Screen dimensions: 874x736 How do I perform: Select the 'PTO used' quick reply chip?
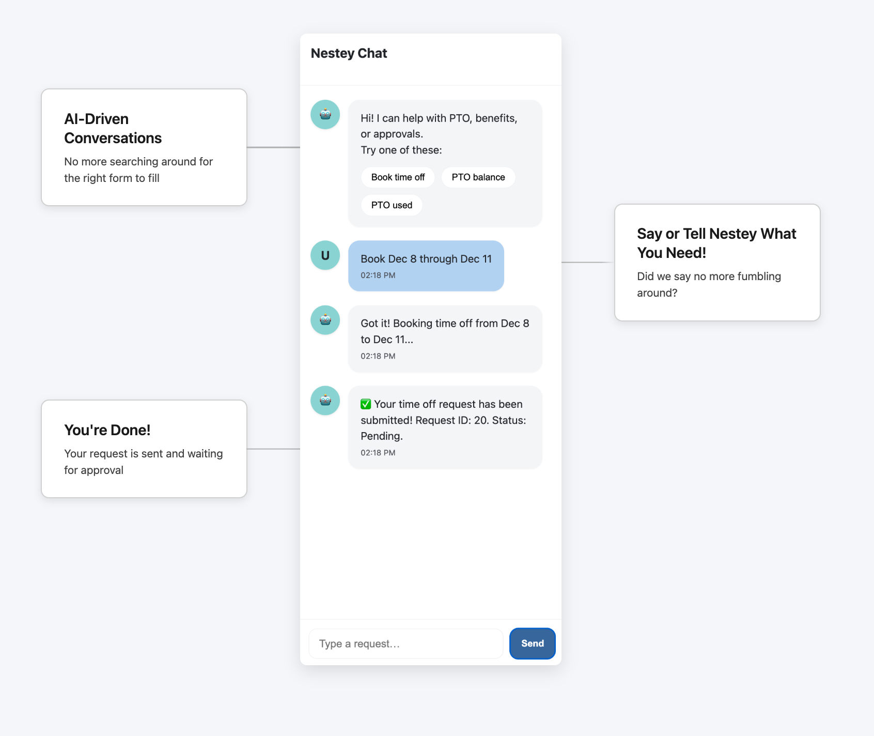(x=392, y=205)
